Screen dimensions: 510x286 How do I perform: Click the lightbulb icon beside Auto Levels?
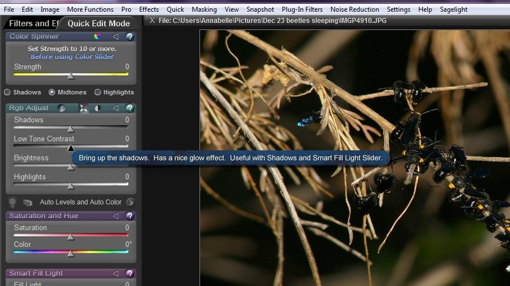[x=12, y=202]
